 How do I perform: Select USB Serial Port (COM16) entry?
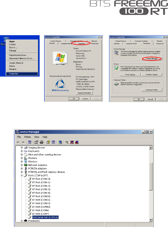pyautogui.click(x=45, y=217)
